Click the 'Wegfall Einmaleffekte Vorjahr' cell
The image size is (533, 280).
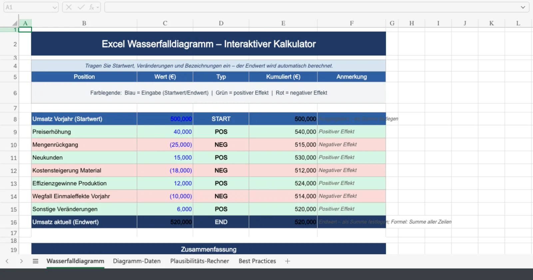click(x=84, y=196)
